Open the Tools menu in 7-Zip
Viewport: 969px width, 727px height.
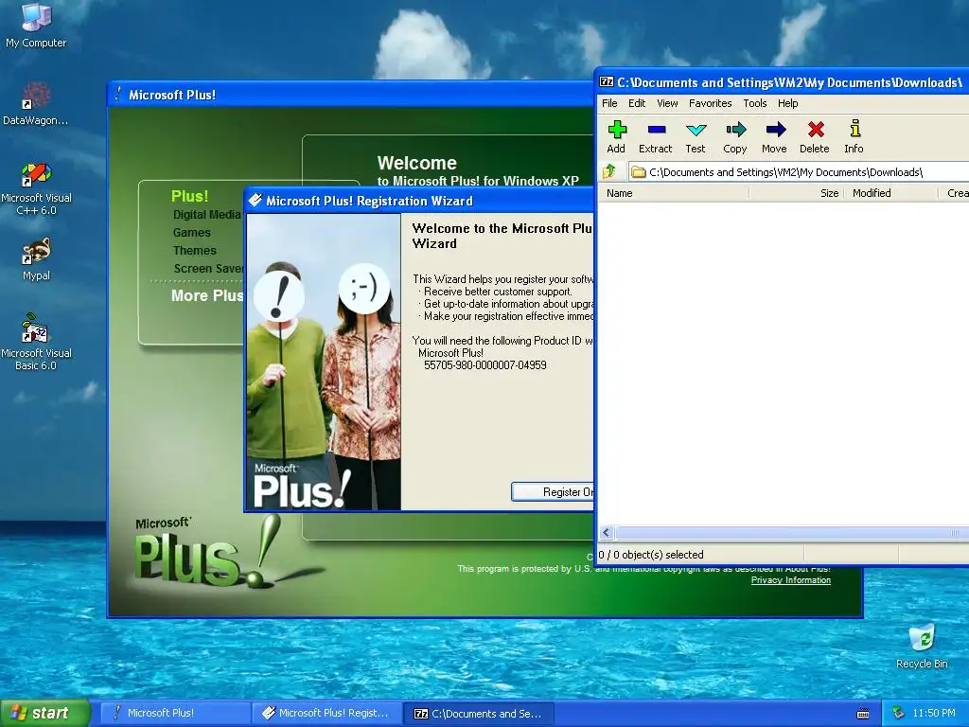(754, 103)
